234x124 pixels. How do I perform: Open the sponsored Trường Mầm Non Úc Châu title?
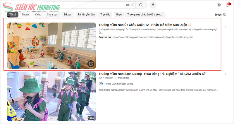[x=145, y=25]
